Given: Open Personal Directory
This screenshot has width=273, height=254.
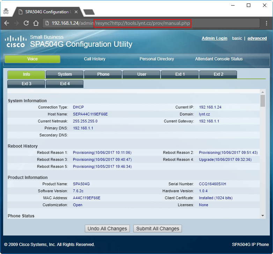Looking at the screenshot, I should click(x=157, y=59).
